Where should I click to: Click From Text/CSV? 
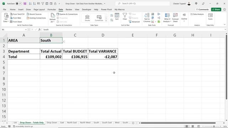(17, 14)
